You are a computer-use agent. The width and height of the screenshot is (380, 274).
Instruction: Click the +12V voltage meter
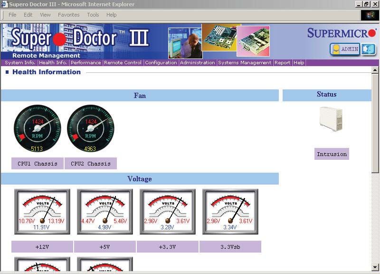(x=42, y=212)
